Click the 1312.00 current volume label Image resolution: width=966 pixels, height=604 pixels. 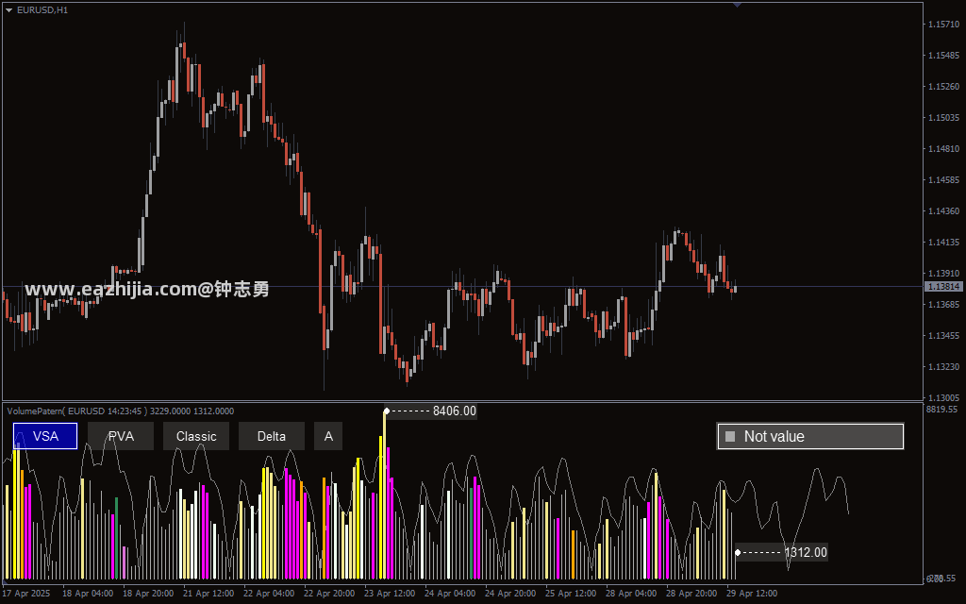pyautogui.click(x=806, y=552)
